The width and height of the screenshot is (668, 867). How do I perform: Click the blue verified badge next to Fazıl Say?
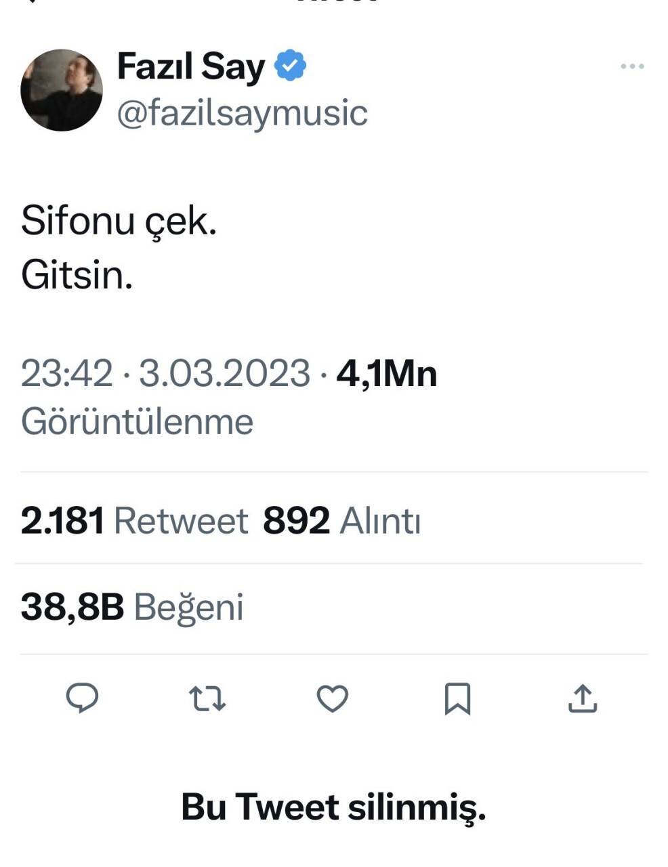290,65
